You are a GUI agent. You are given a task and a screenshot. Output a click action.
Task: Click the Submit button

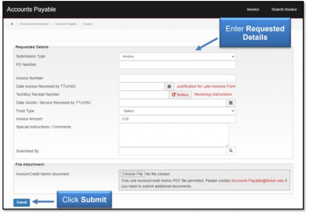click(21, 202)
